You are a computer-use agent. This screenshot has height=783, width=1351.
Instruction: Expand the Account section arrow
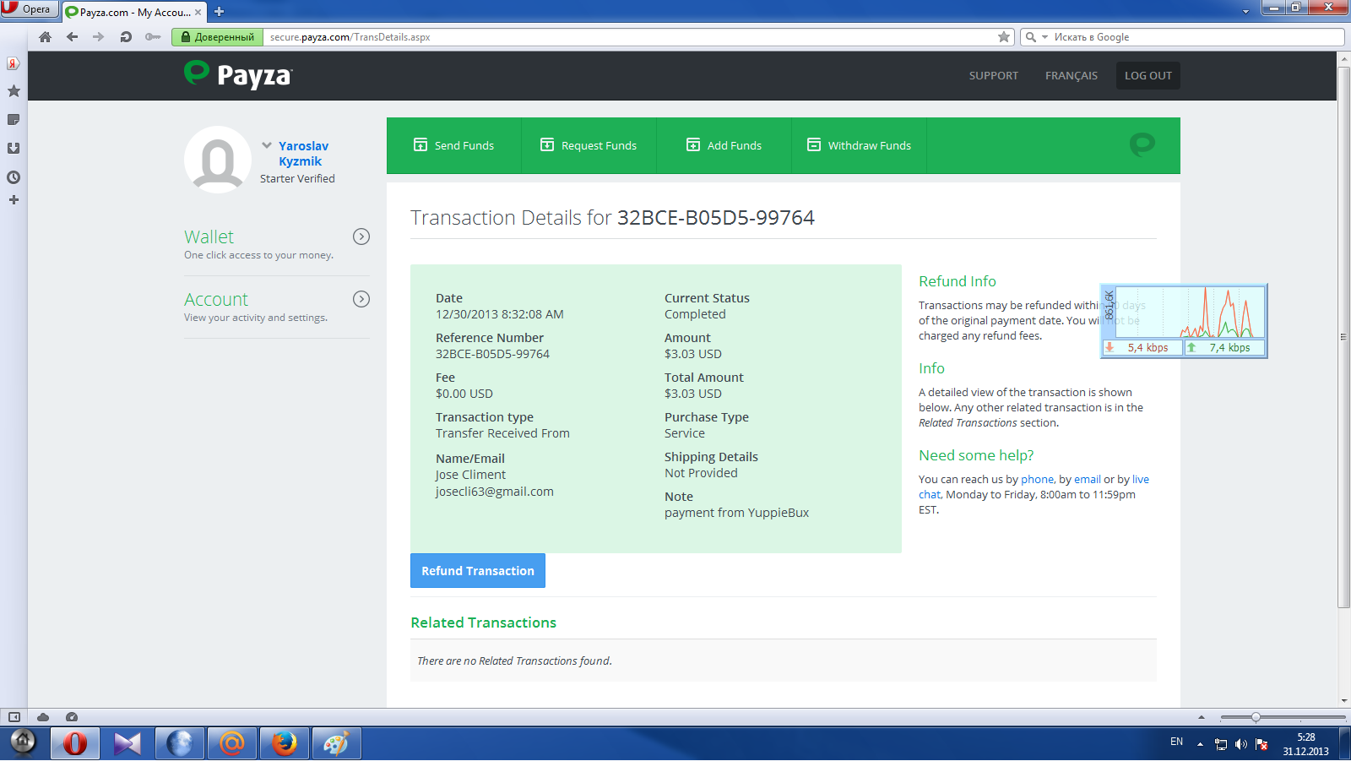click(x=361, y=299)
